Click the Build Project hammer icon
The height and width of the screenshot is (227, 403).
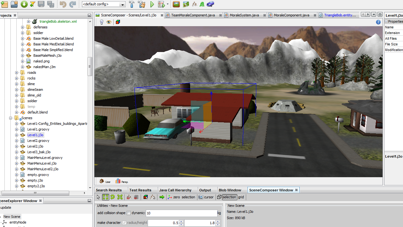132,4
